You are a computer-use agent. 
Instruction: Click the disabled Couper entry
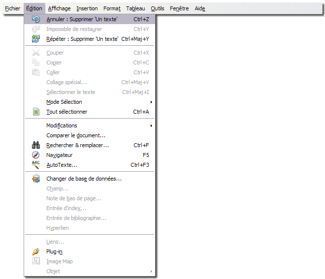tap(90, 53)
